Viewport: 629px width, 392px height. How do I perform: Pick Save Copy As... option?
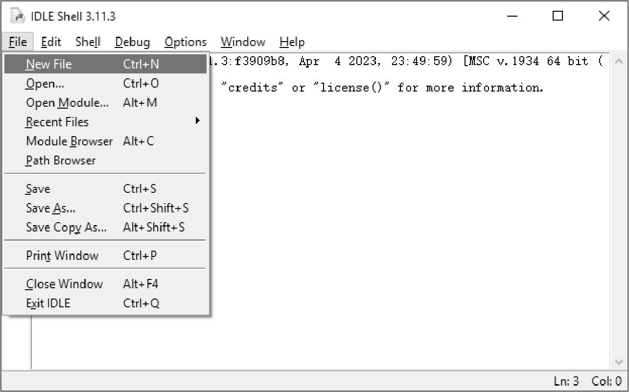click(x=105, y=227)
